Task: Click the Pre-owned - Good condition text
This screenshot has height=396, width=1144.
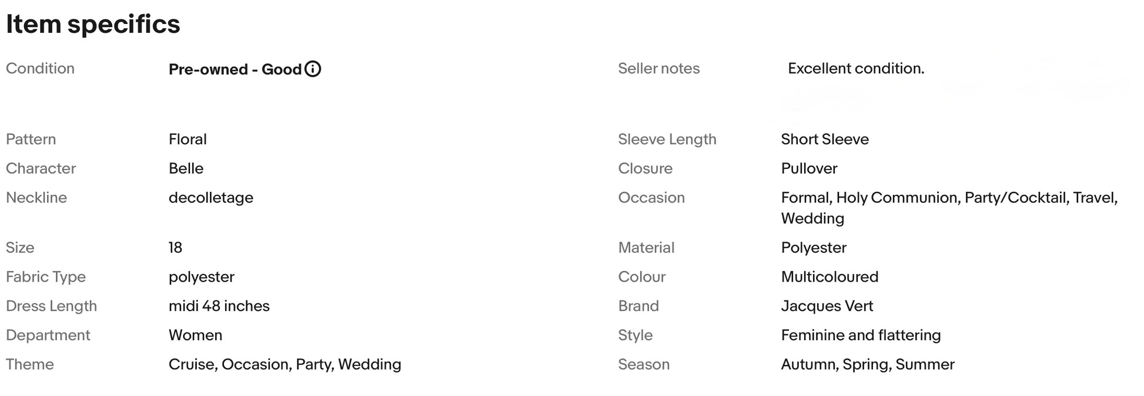Action: click(235, 69)
